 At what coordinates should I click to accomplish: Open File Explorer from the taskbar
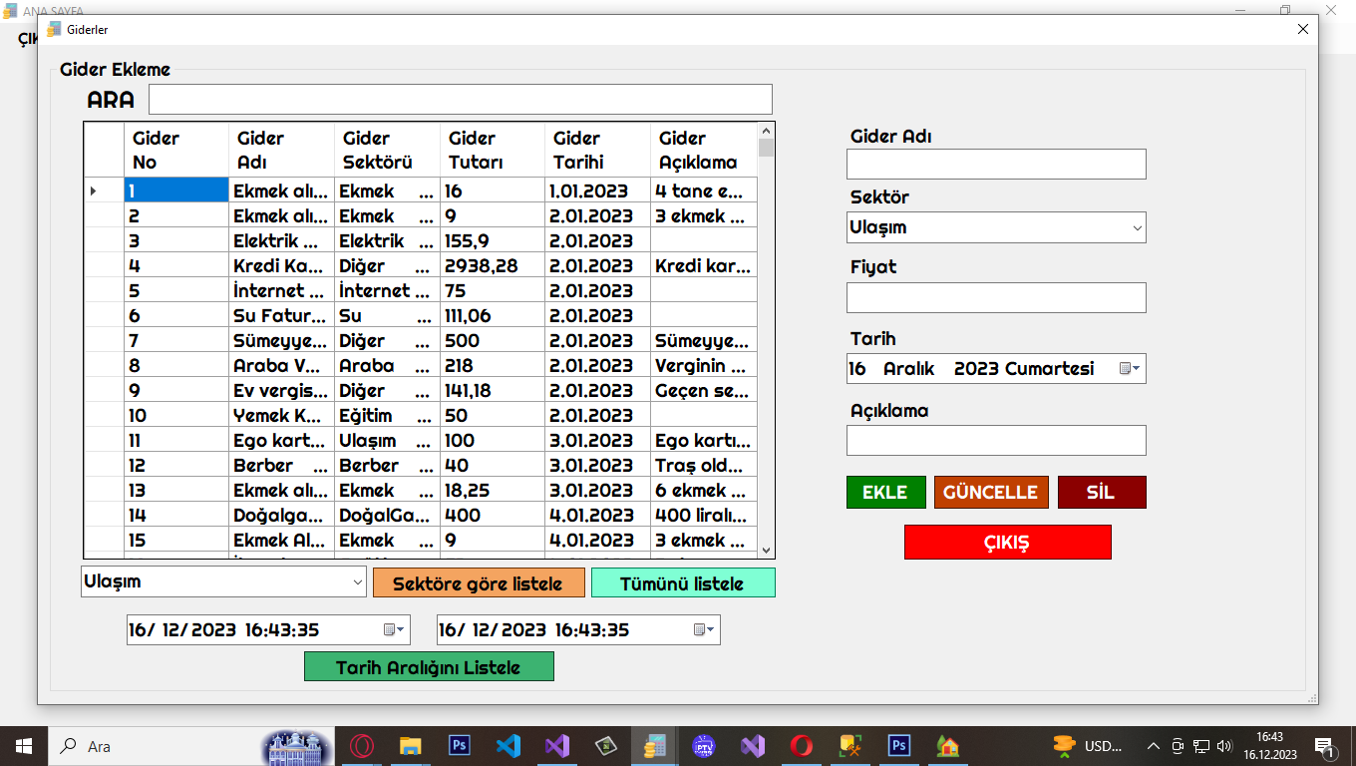tap(410, 746)
